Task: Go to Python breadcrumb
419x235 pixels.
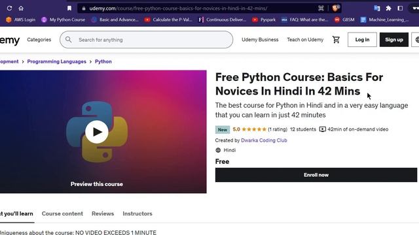Action: point(103,61)
